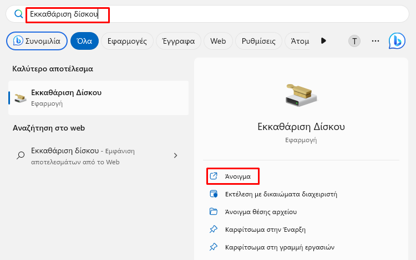416x260 pixels.
Task: Select the Όλα filter tab
Action: tap(84, 41)
